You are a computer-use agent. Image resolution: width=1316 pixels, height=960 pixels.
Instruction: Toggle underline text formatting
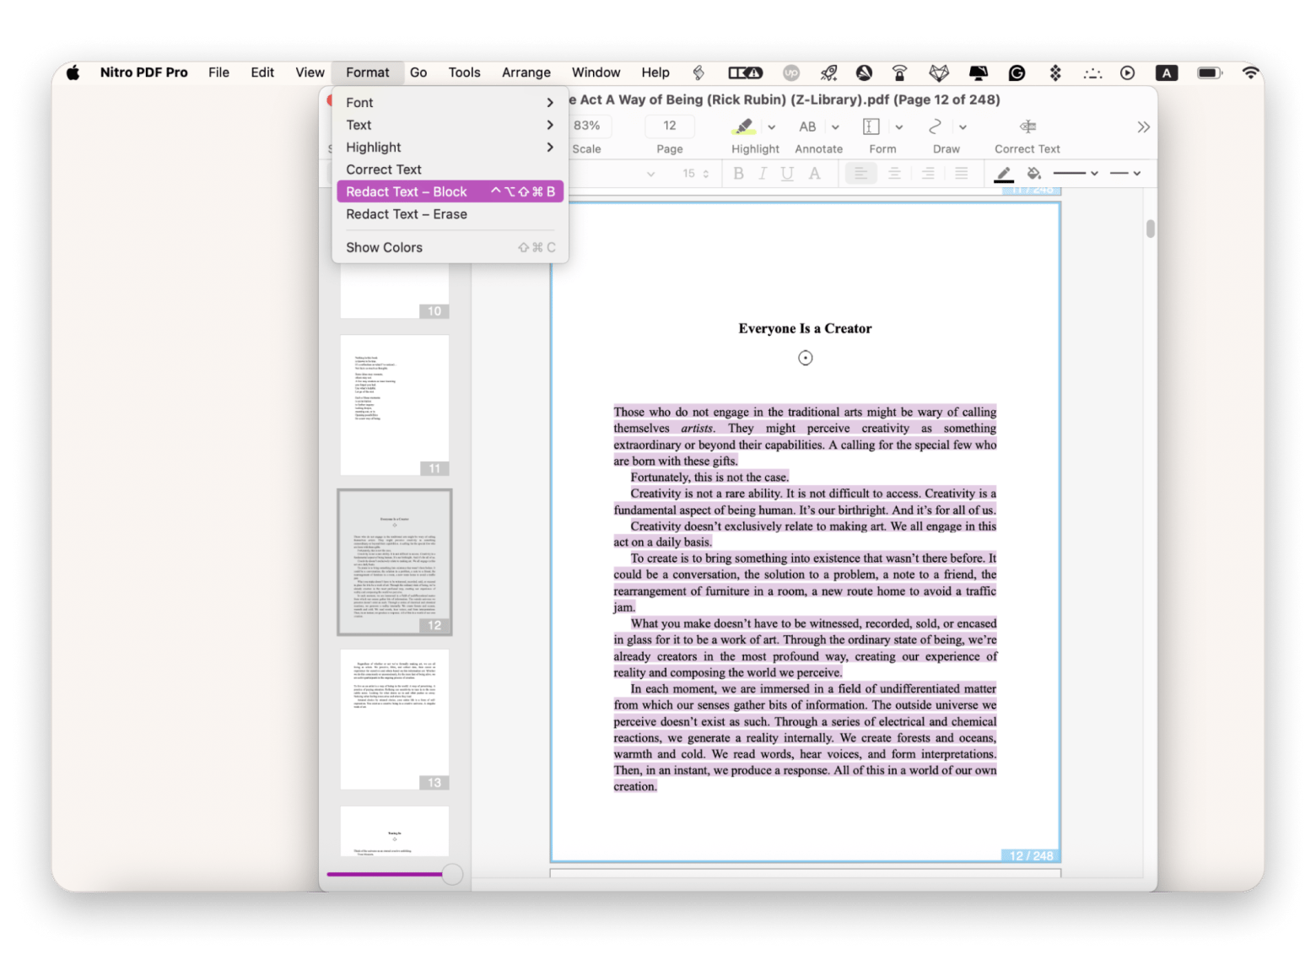786,174
